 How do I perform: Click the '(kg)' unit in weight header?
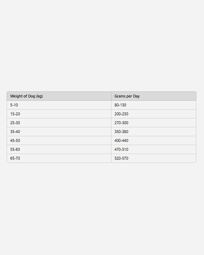(39, 96)
